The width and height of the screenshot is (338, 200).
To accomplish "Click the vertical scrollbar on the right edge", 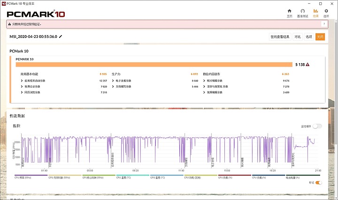I will [x=336, y=86].
